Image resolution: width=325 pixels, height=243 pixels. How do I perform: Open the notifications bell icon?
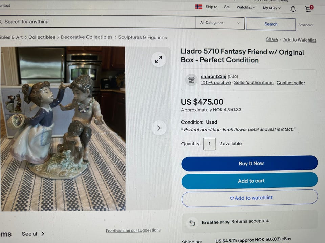(x=293, y=9)
